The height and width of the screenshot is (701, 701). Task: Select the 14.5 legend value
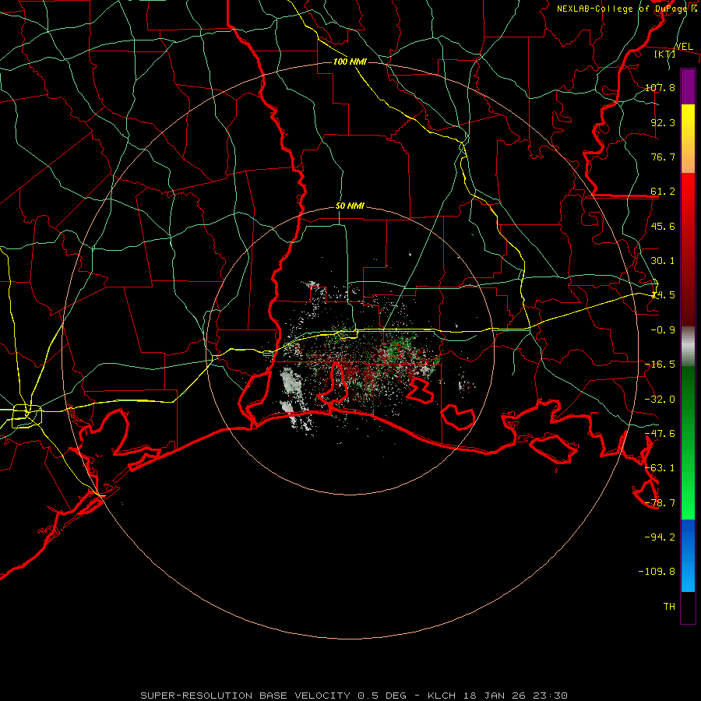pos(663,295)
